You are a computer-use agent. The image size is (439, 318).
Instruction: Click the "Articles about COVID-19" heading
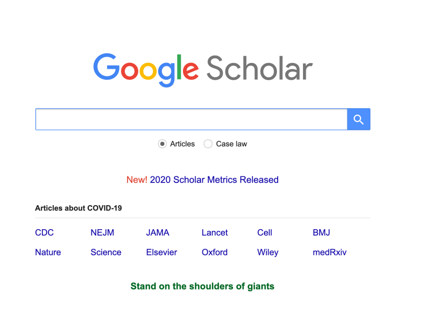coord(79,208)
